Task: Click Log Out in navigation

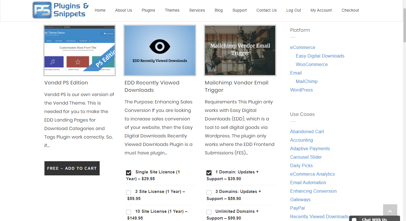Action: (294, 10)
